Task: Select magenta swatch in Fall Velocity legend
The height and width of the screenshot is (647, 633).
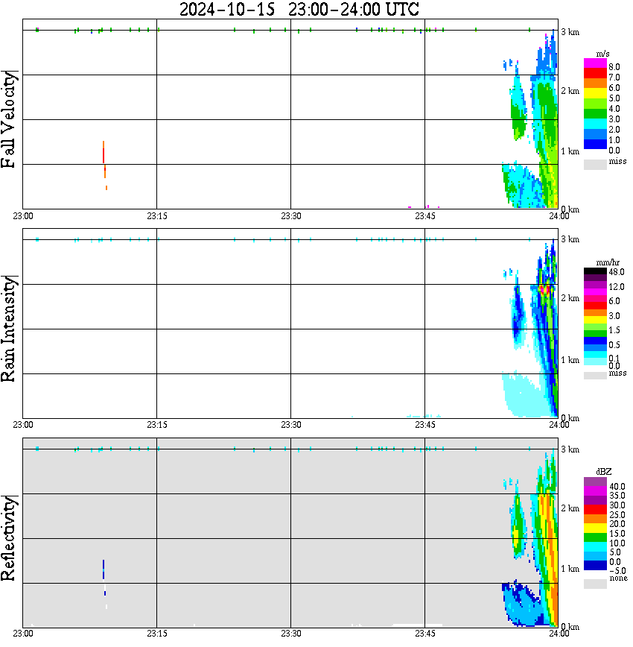Action: [x=595, y=63]
